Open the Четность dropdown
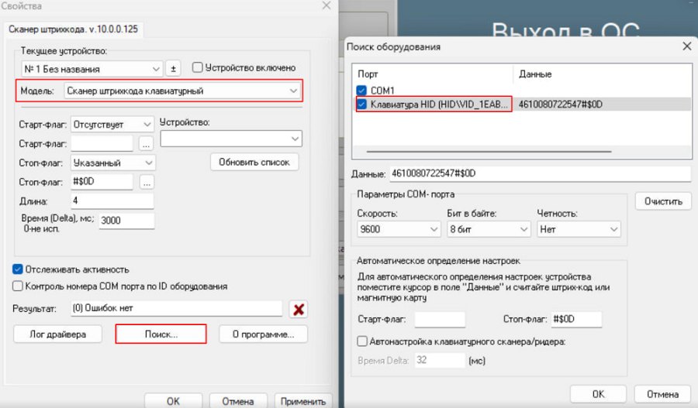This screenshot has width=698, height=408. tap(579, 229)
